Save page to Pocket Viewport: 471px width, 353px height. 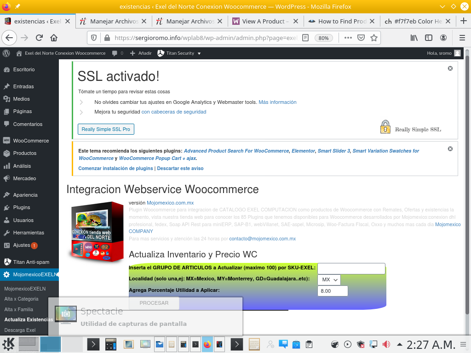[361, 38]
